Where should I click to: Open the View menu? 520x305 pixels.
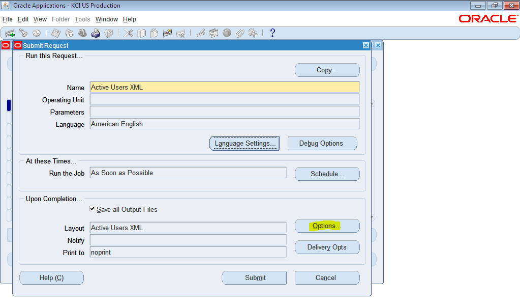coord(40,19)
